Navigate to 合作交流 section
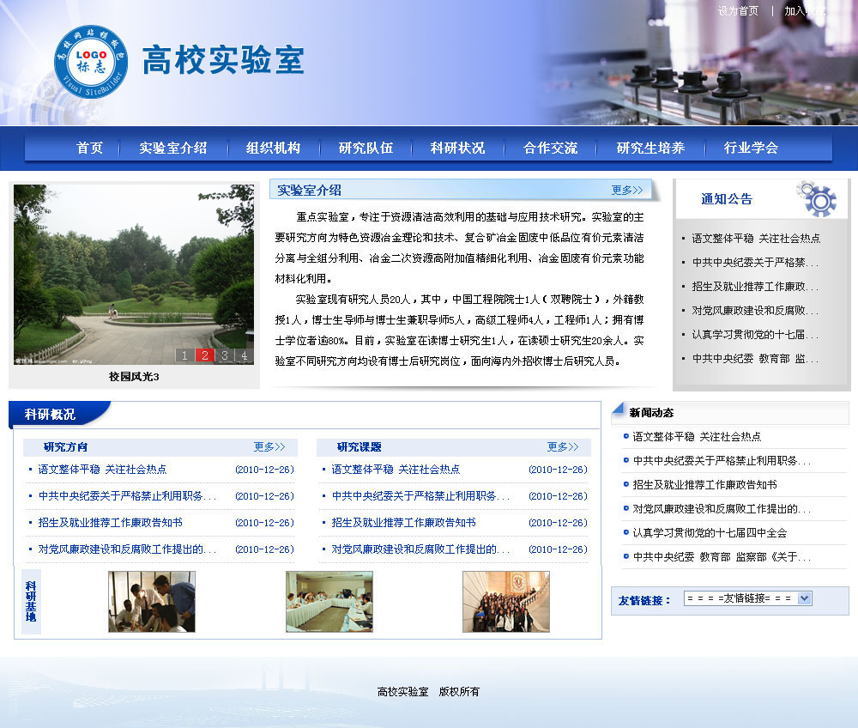This screenshot has width=858, height=728. (551, 148)
